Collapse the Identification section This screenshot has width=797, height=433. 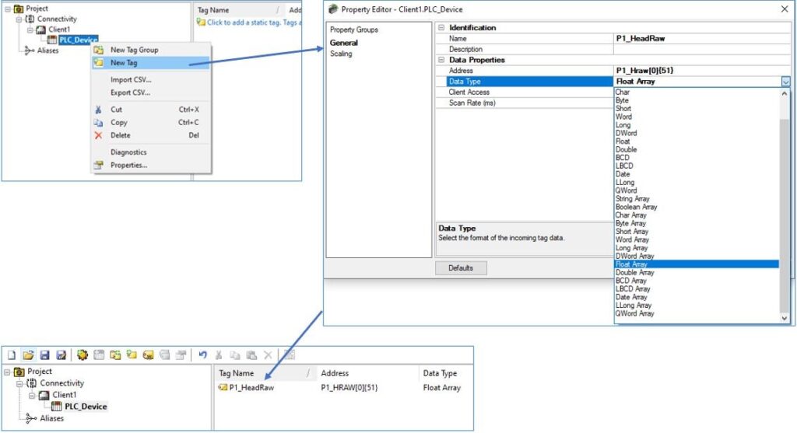(442, 28)
